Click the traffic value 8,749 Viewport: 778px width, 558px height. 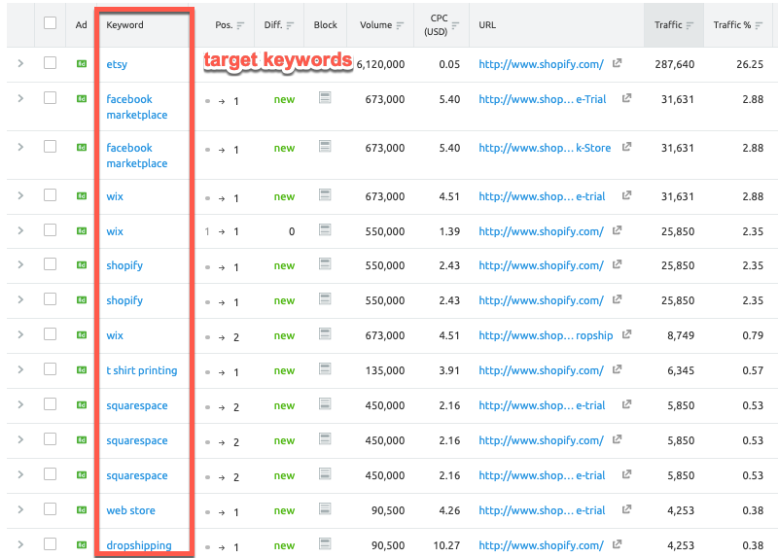pyautogui.click(x=681, y=335)
